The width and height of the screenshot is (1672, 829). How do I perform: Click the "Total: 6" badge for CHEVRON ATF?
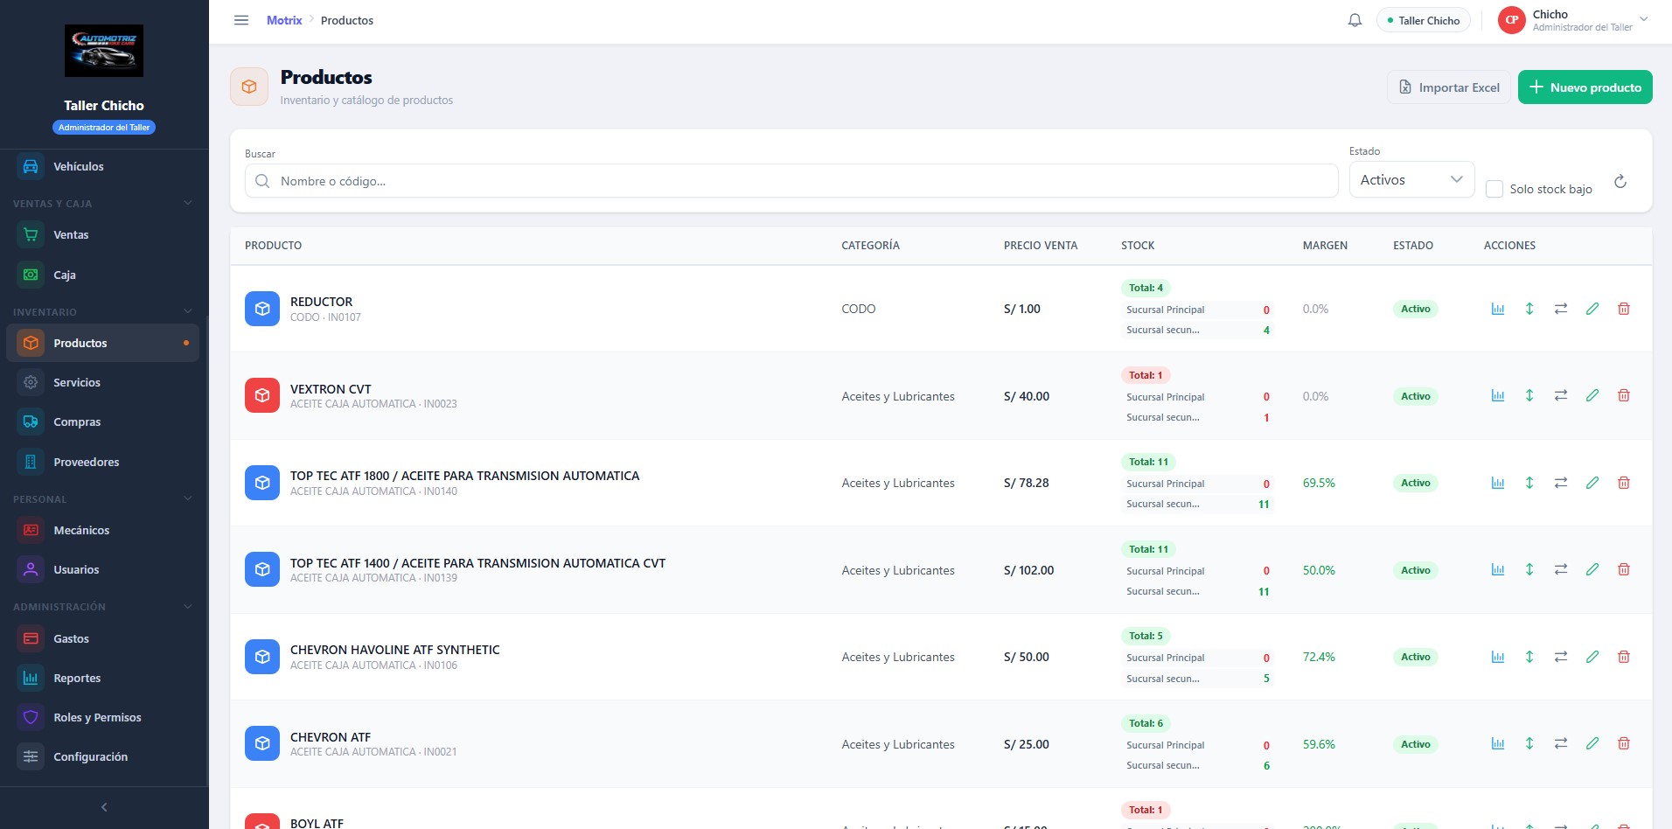tap(1146, 723)
